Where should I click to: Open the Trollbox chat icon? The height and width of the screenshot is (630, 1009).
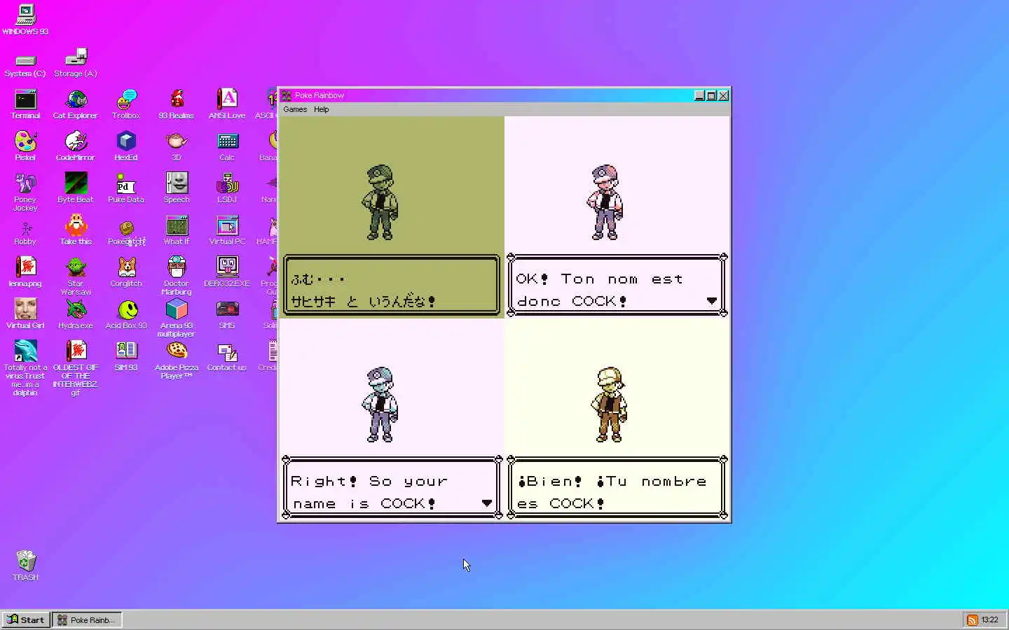coord(126,104)
